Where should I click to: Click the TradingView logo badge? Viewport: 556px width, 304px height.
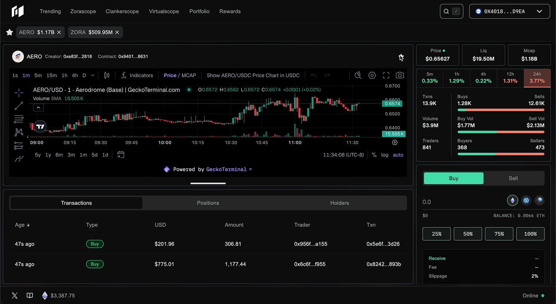40,126
